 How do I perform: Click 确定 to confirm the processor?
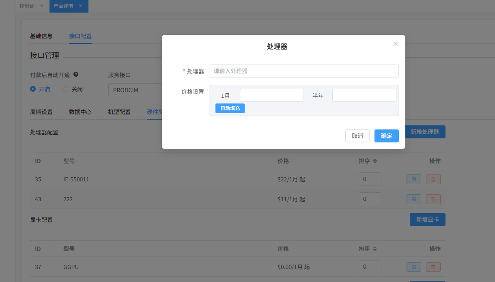(387, 136)
